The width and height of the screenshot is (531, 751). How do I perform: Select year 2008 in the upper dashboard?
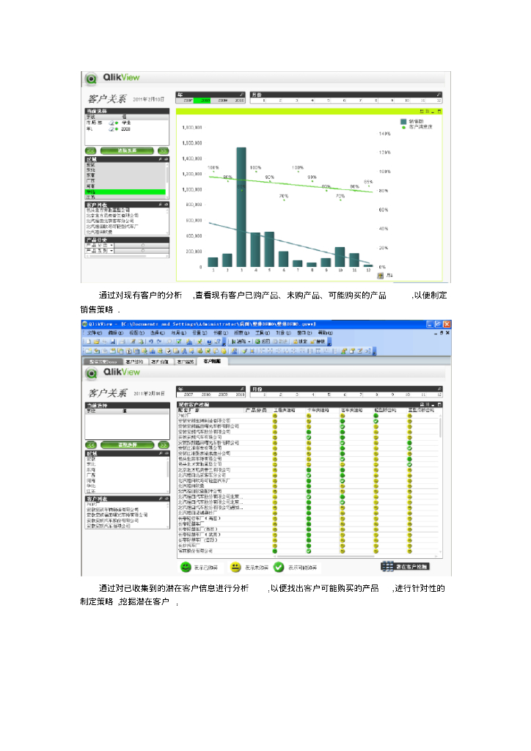pos(202,100)
